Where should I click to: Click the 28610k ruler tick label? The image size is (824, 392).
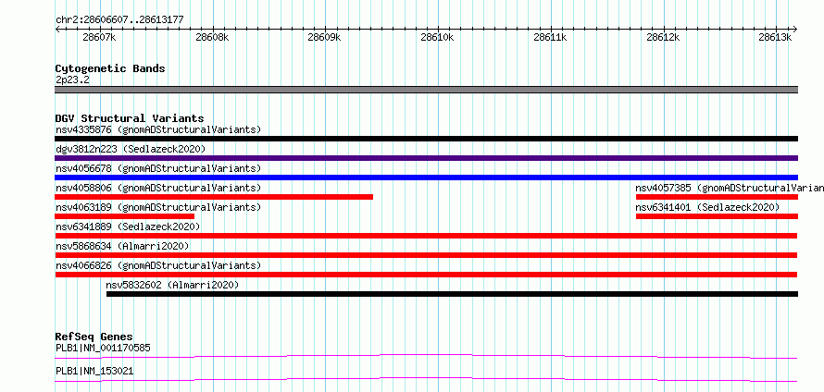[x=438, y=37]
